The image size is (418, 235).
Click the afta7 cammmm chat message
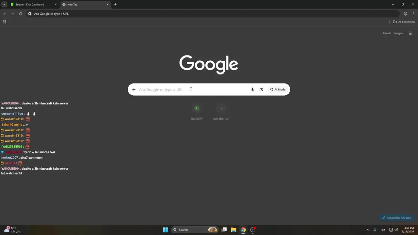[x=31, y=158]
